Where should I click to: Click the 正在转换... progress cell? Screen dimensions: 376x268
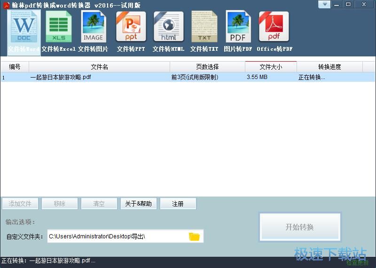(x=312, y=77)
